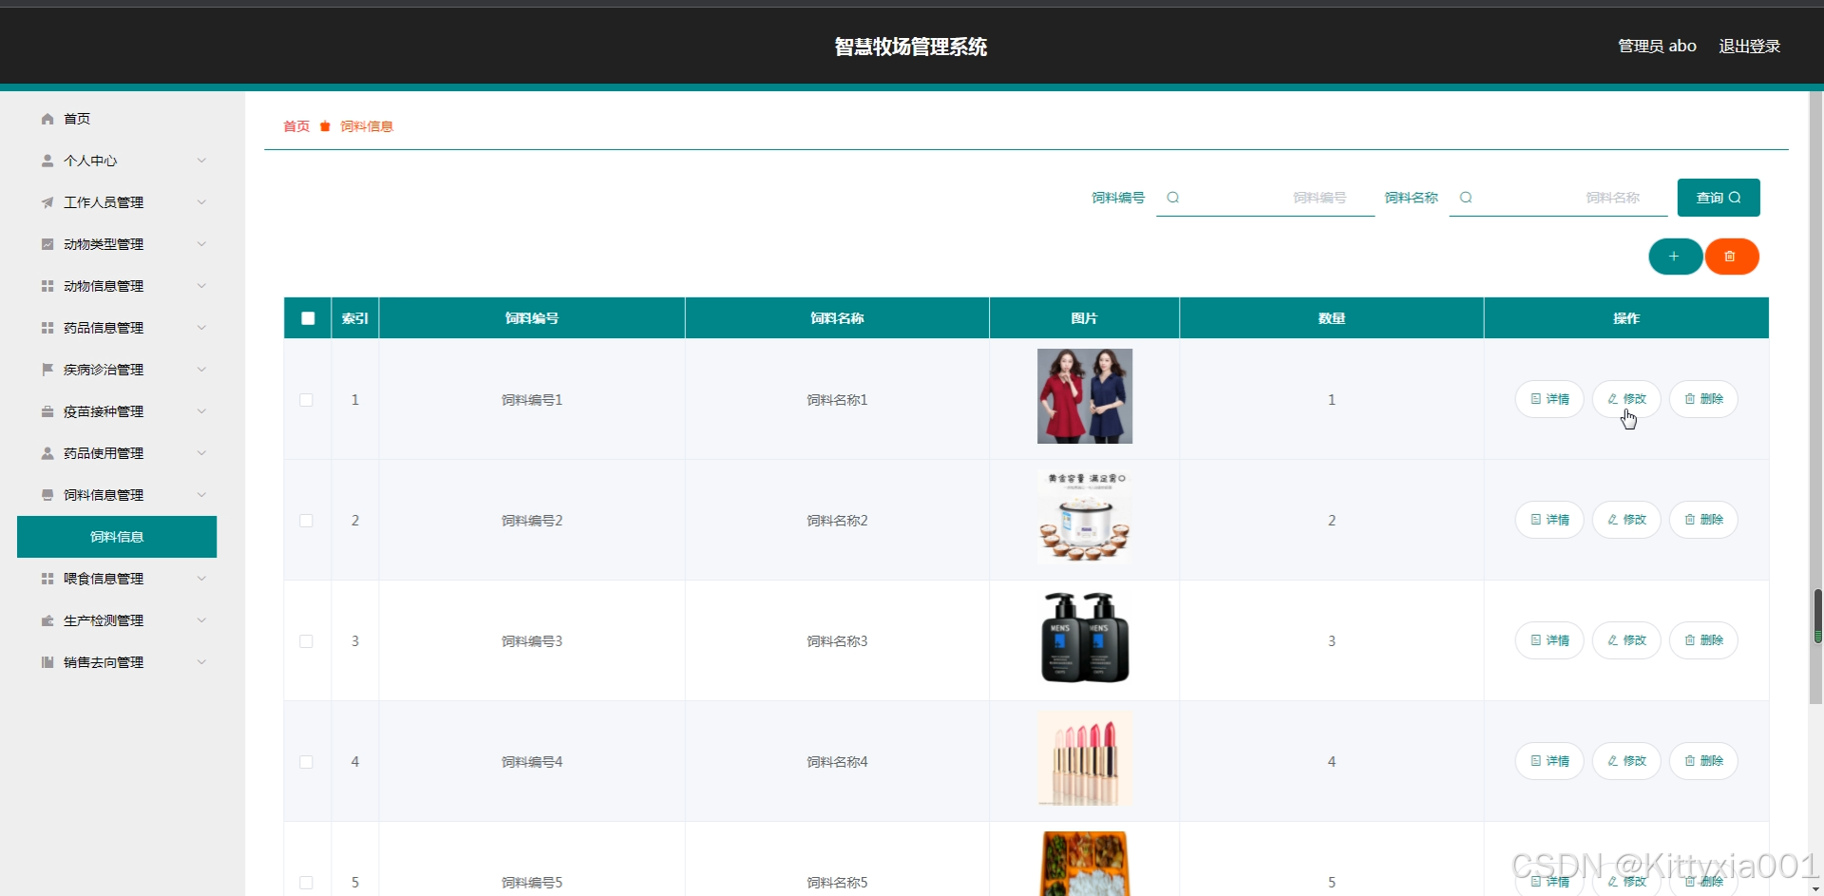Select the 饲料信息 submenu item
The image size is (1824, 896).
tap(117, 537)
